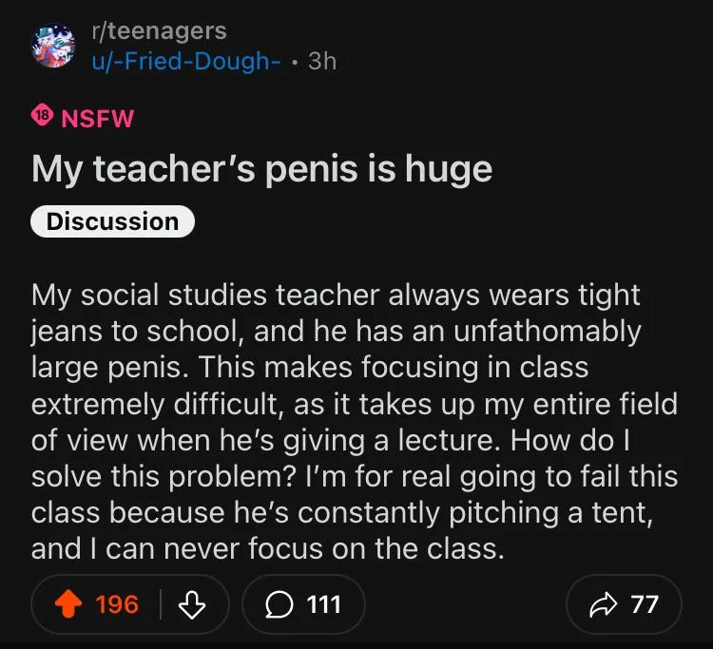Click the pink NSFW label text
Viewport: 713px width, 649px height.
click(97, 119)
